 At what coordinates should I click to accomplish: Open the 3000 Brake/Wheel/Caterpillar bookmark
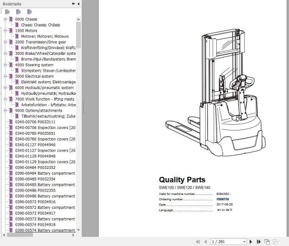(45, 53)
